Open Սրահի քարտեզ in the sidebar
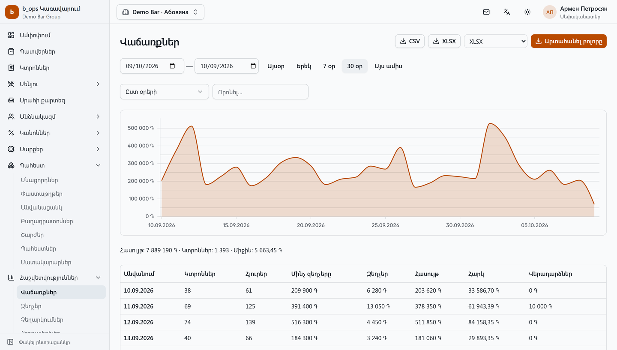Viewport: 617px width, 350px height. coord(55,100)
